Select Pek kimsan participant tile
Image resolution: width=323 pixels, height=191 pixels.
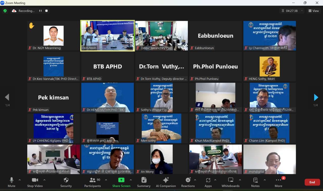53,98
